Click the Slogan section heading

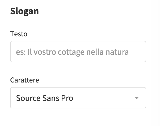coord(24,11)
